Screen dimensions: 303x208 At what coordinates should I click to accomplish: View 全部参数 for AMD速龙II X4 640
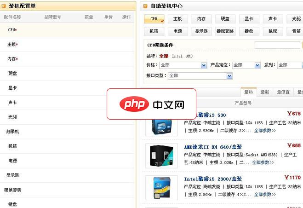[x=263, y=162]
